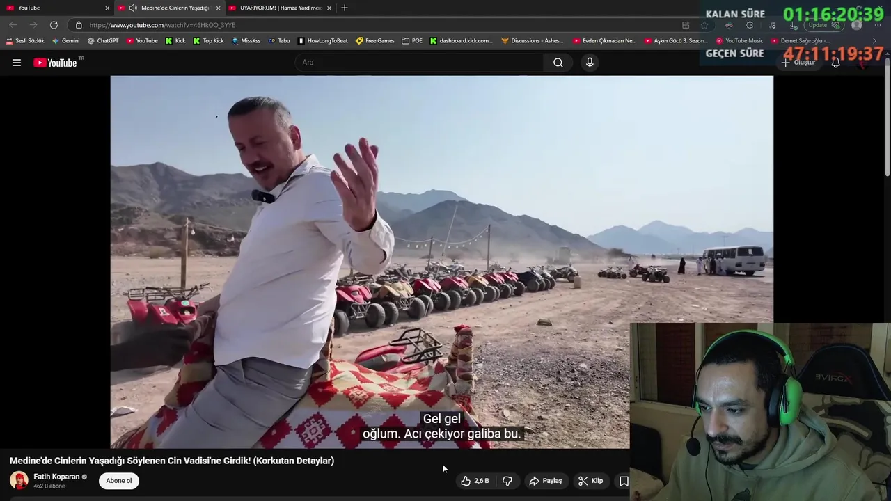The height and width of the screenshot is (501, 891).
Task: Click the video player frame
Action: pyautogui.click(x=441, y=262)
